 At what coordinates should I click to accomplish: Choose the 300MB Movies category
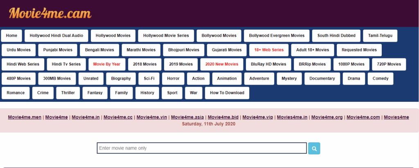click(x=57, y=78)
